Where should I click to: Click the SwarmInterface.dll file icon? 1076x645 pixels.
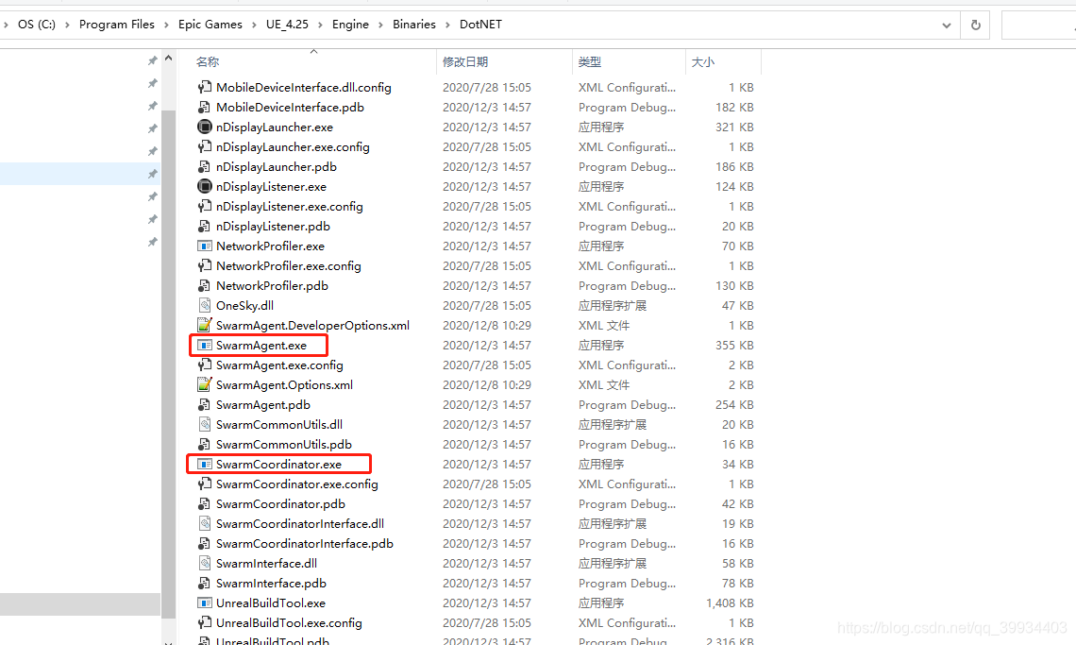(x=205, y=564)
